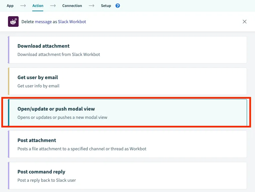Click the "Delete" word in the header
Screen dimensions: 255x192
28,22
